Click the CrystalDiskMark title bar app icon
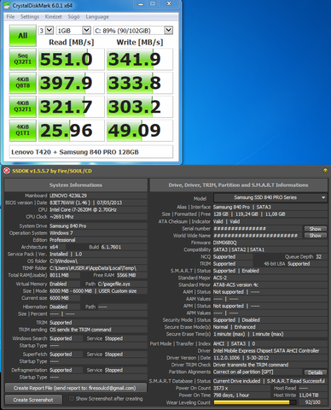Viewport: 331px width, 410px height. (7, 5)
